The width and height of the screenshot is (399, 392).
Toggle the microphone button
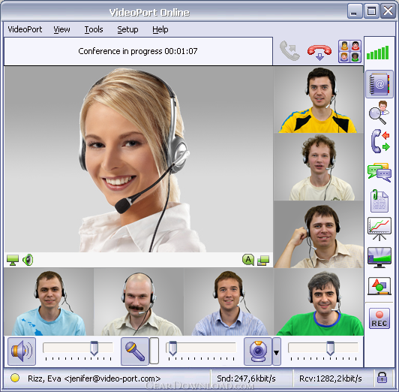click(135, 351)
